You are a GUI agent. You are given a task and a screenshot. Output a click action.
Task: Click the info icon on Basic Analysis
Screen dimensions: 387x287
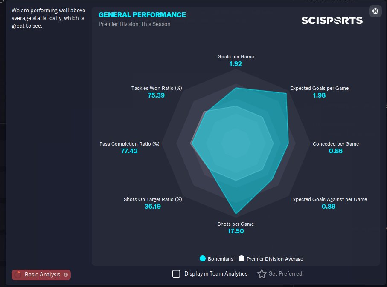point(66,275)
